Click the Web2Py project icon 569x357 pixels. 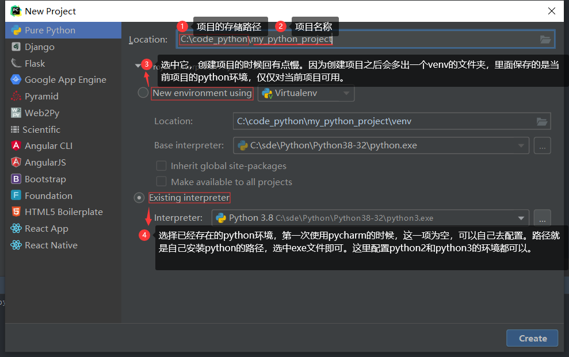tap(16, 113)
